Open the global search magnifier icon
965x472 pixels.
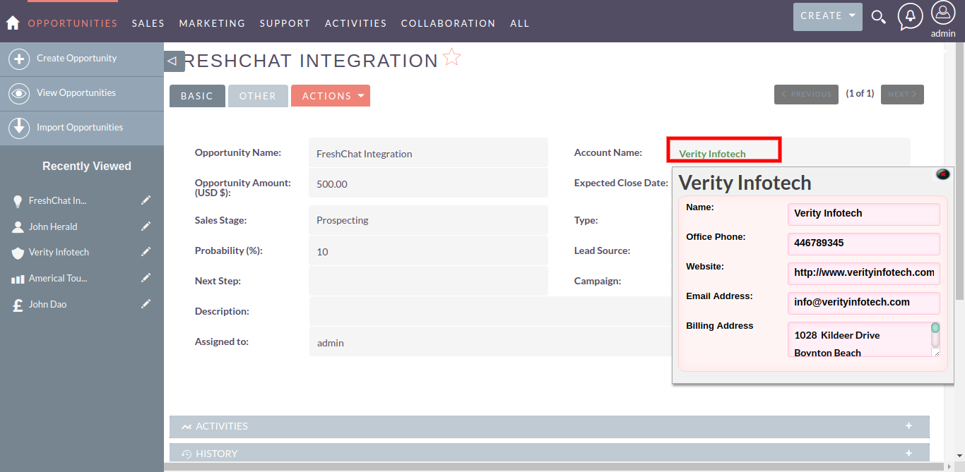(878, 17)
